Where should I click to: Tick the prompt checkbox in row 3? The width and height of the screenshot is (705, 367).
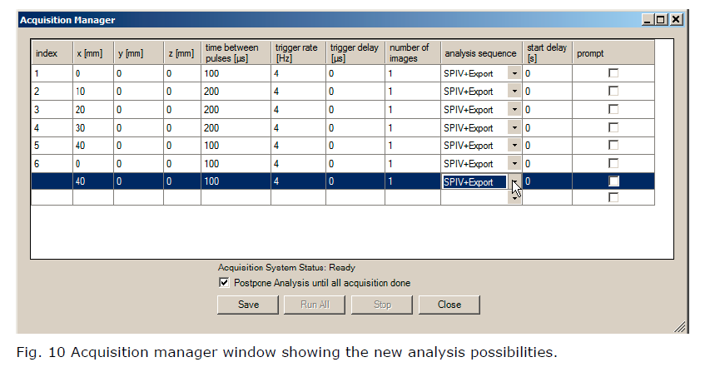click(x=613, y=110)
